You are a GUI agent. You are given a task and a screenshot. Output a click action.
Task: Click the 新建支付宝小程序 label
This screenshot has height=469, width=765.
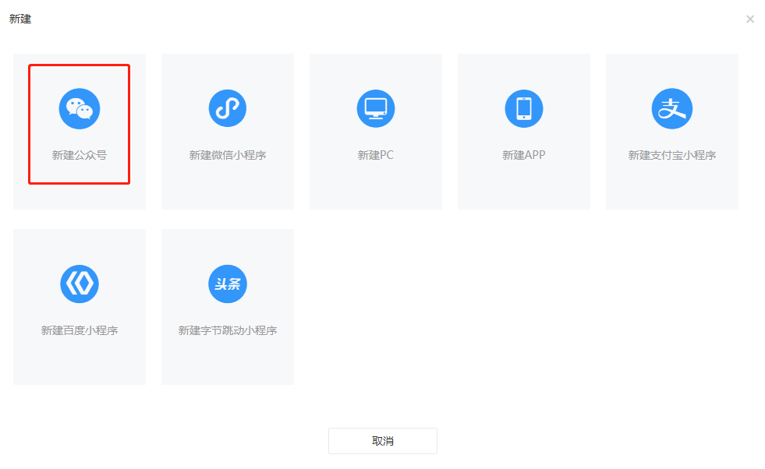(x=672, y=155)
